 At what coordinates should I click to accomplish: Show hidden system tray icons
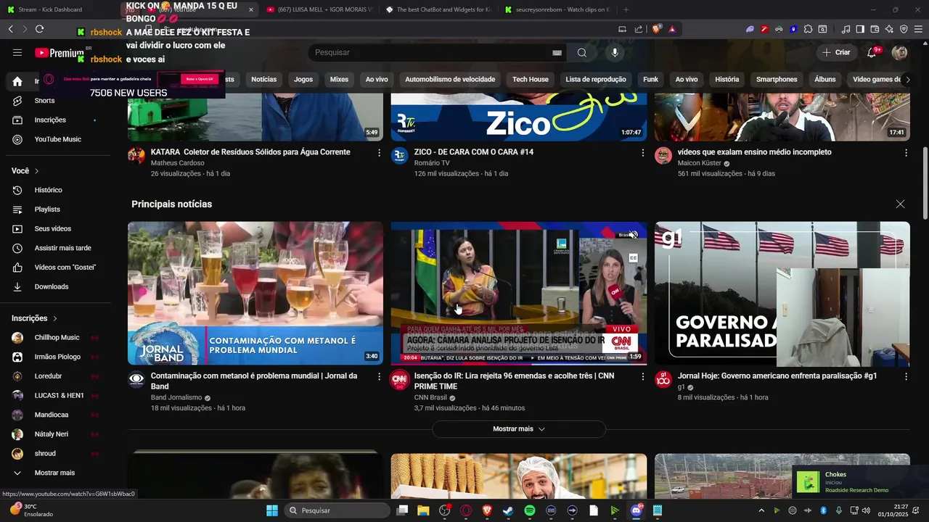click(761, 510)
